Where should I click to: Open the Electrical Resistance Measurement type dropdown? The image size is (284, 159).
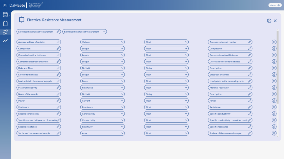[x=85, y=31]
